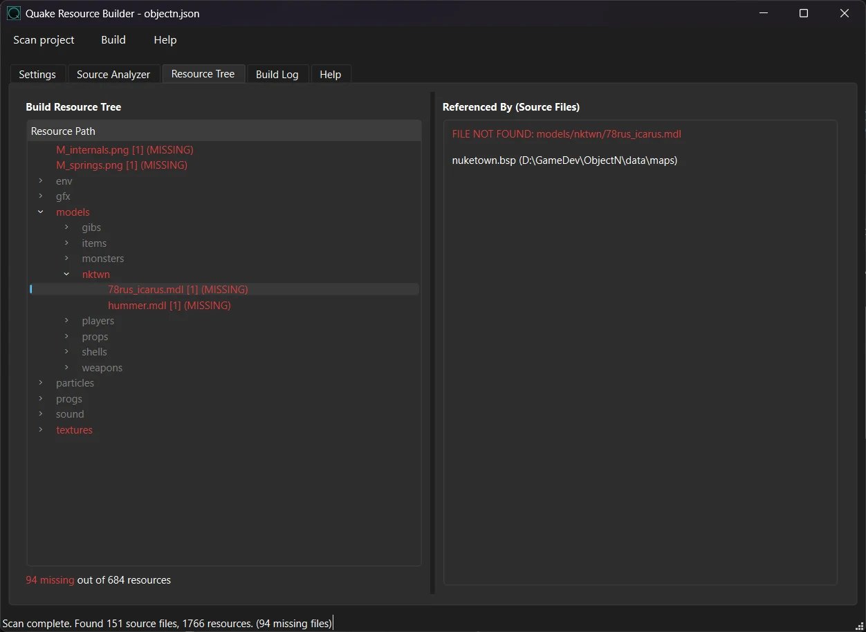
Task: Expand the items folder chevron
Action: tap(66, 243)
